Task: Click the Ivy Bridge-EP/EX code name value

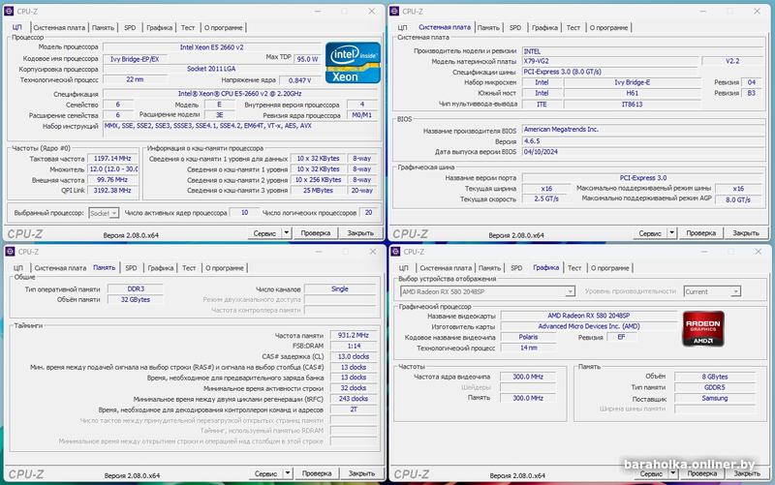Action: point(135,59)
